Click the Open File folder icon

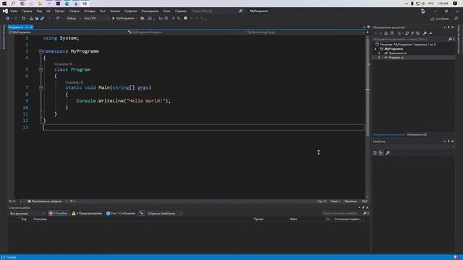click(x=31, y=18)
